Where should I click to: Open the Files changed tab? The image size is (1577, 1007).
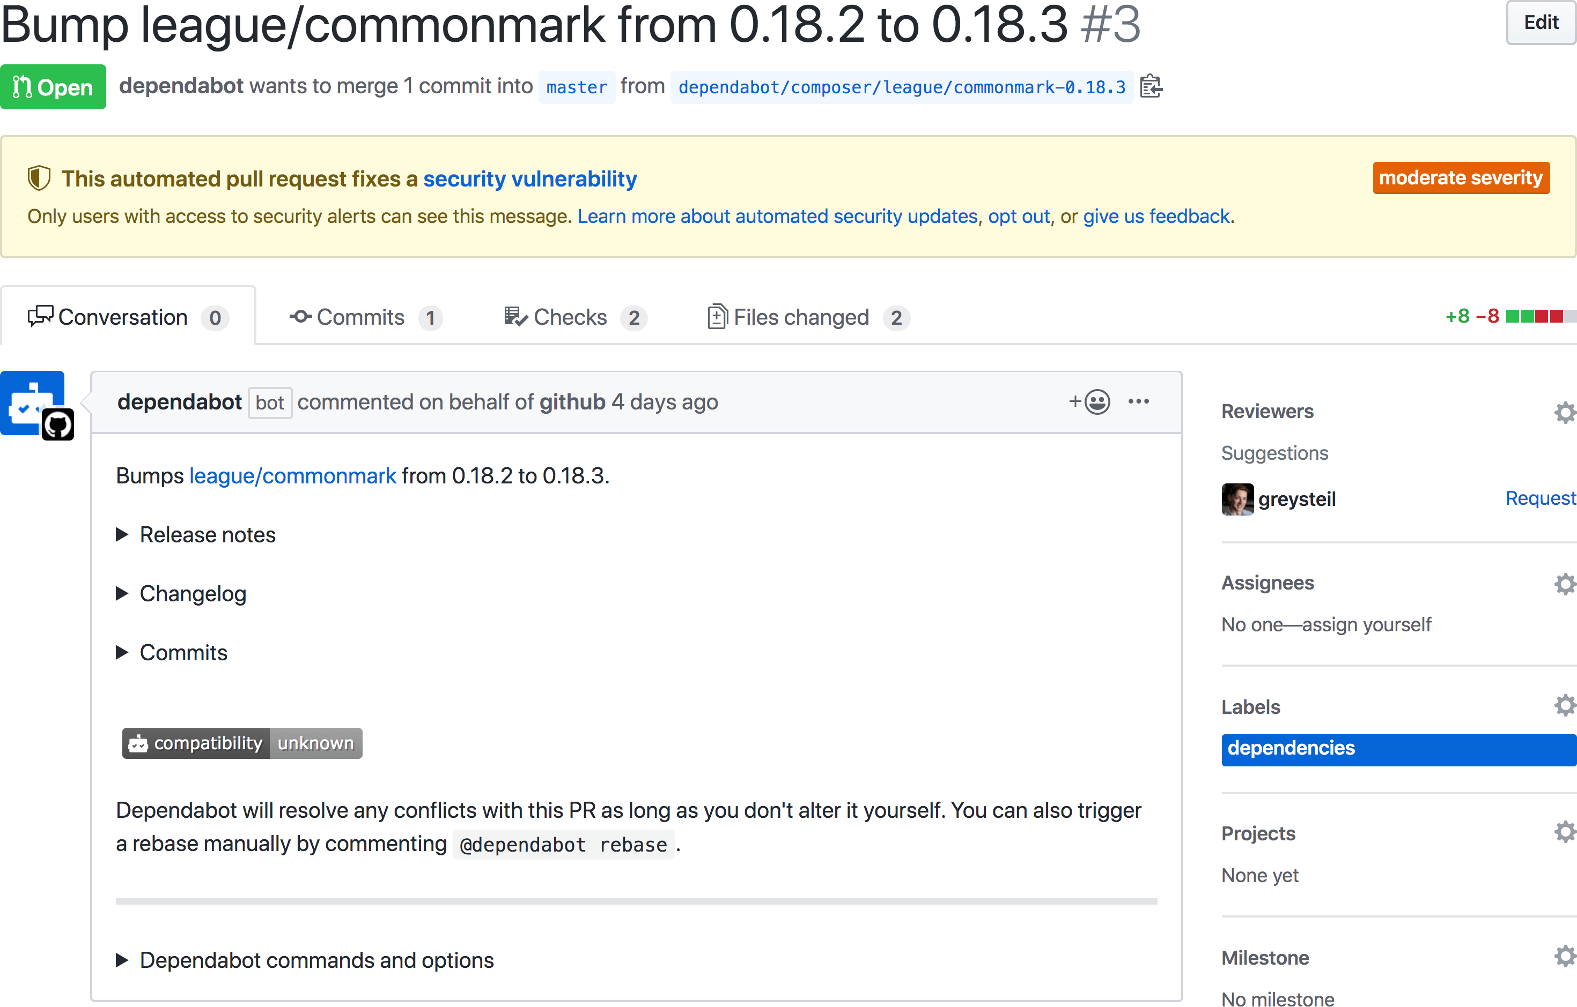click(x=800, y=317)
